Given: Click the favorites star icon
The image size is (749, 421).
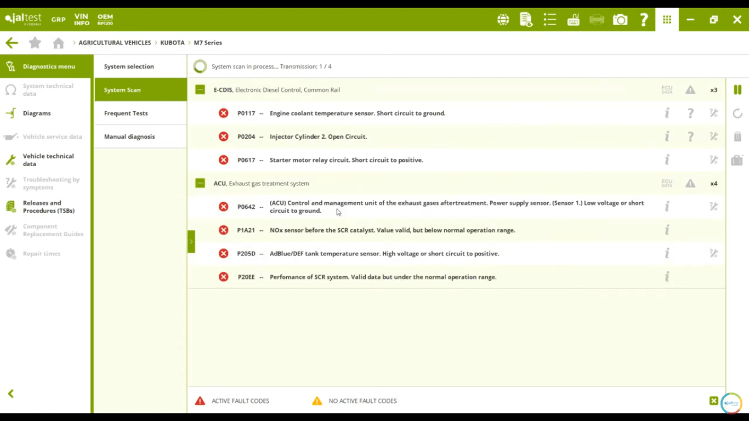Looking at the screenshot, I should point(35,43).
